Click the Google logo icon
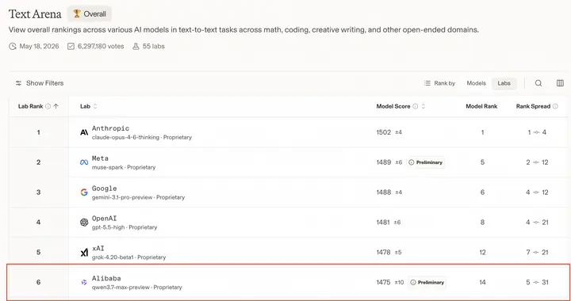The width and height of the screenshot is (571, 301). tap(84, 192)
